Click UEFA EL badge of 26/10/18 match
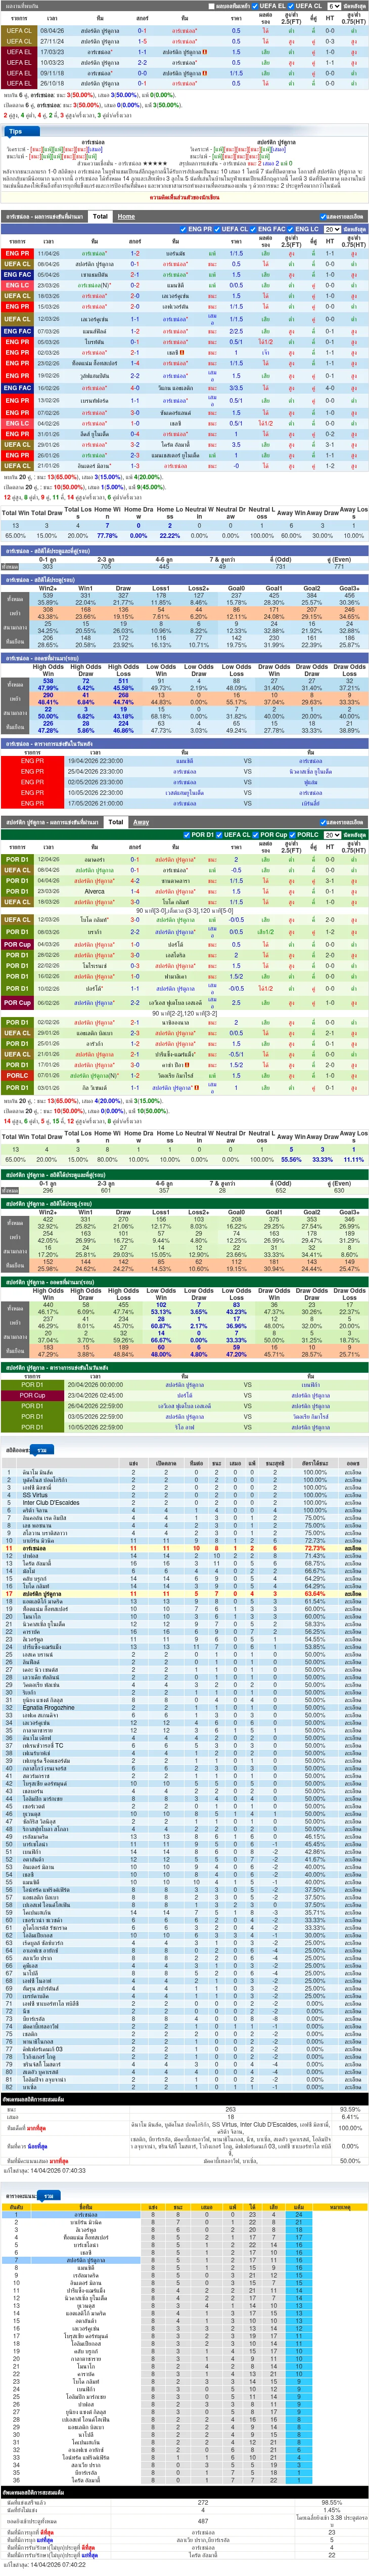Screen dimensions: 369x2576 coord(18,84)
